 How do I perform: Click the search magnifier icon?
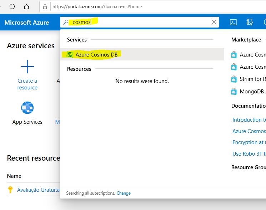[66, 22]
